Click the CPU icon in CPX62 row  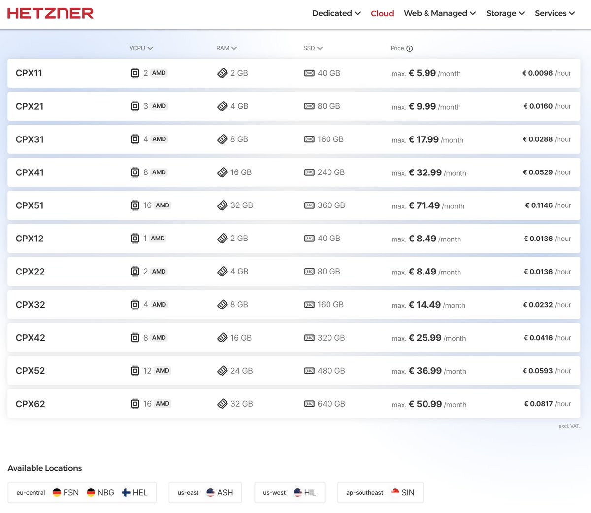coord(135,404)
